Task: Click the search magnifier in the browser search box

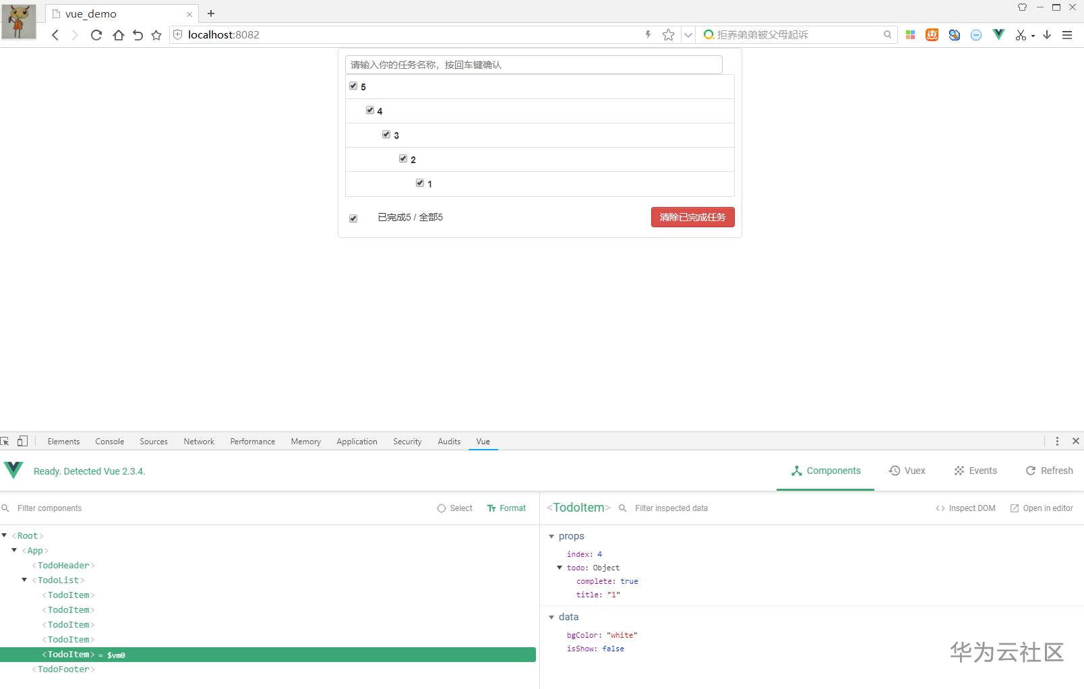Action: 887,34
